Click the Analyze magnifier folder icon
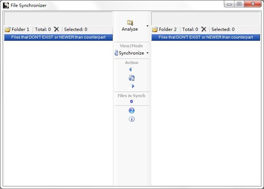Viewport: 264px width, 189px height. 130,22
